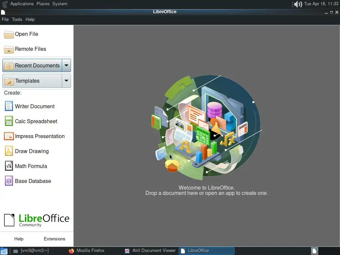Click the LibreOffice Community logo

(37, 220)
